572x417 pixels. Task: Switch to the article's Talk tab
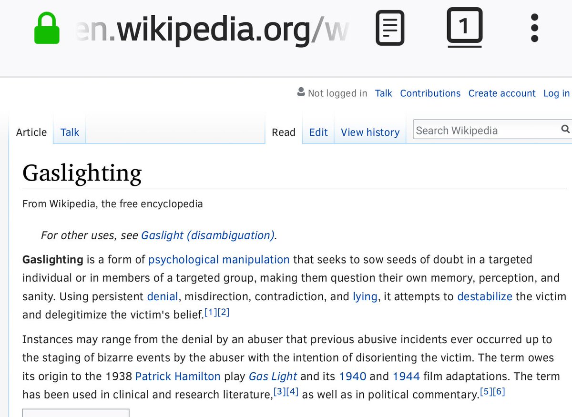point(69,132)
